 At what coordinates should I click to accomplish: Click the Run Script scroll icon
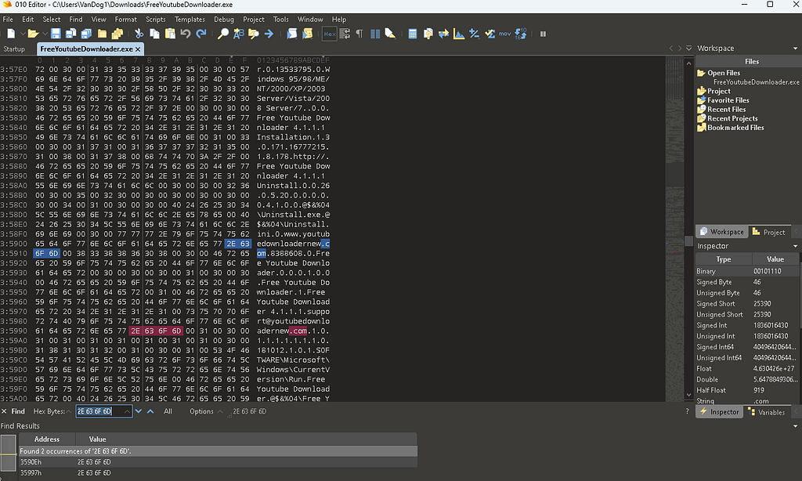click(291, 34)
